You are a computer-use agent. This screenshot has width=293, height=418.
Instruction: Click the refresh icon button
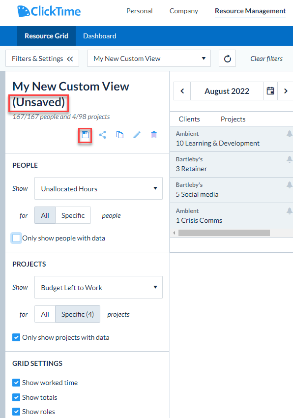(228, 59)
